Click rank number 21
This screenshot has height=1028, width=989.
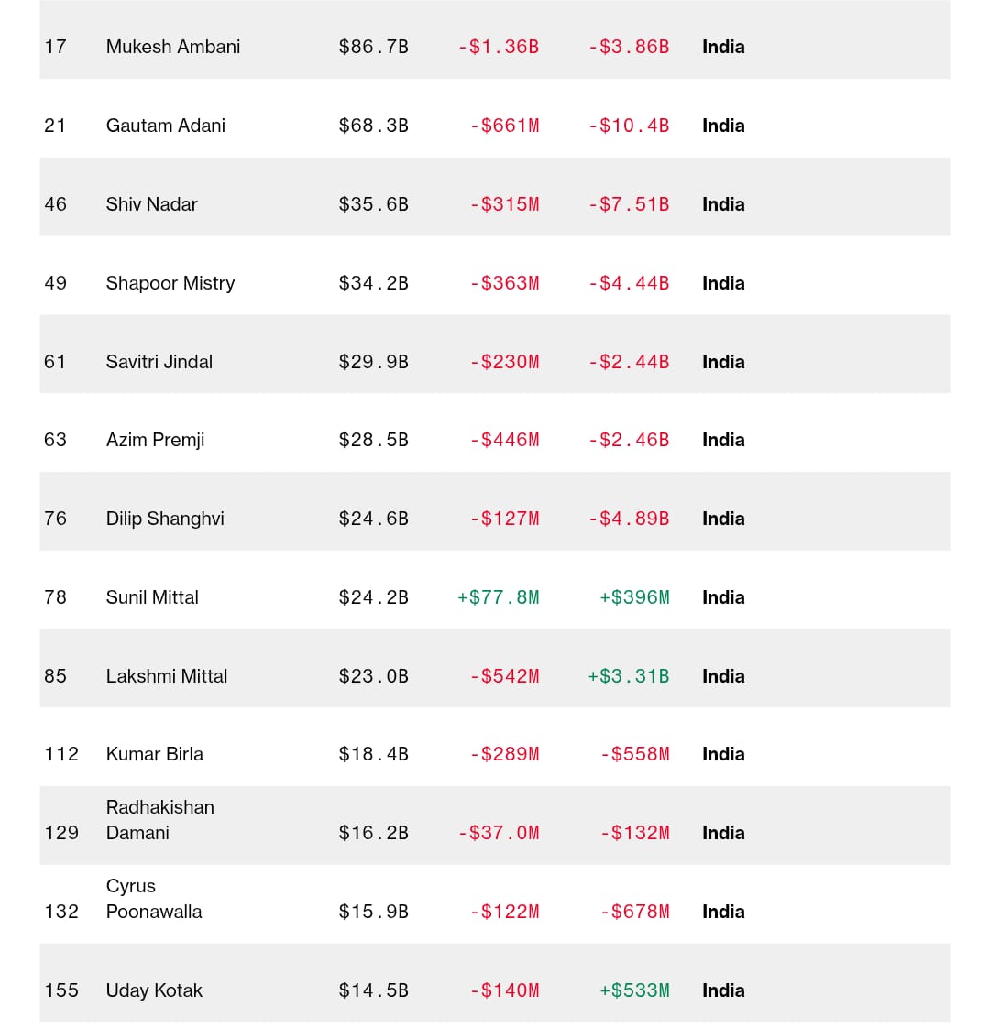(x=55, y=126)
